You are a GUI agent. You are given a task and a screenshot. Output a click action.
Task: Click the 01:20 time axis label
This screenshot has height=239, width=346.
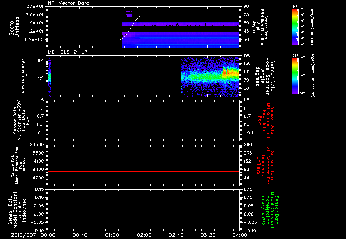pos(112,235)
